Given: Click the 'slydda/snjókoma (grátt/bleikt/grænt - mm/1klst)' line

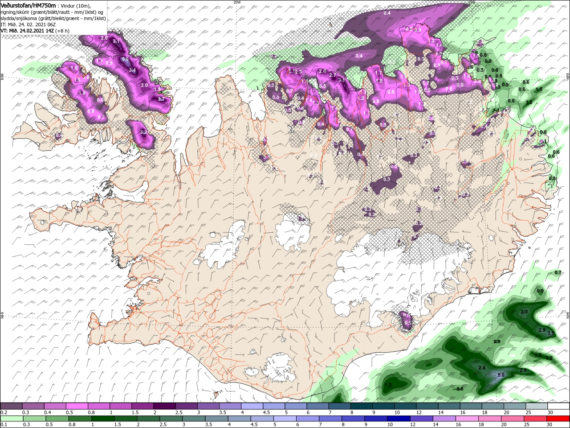Looking at the screenshot, I should tap(53, 18).
